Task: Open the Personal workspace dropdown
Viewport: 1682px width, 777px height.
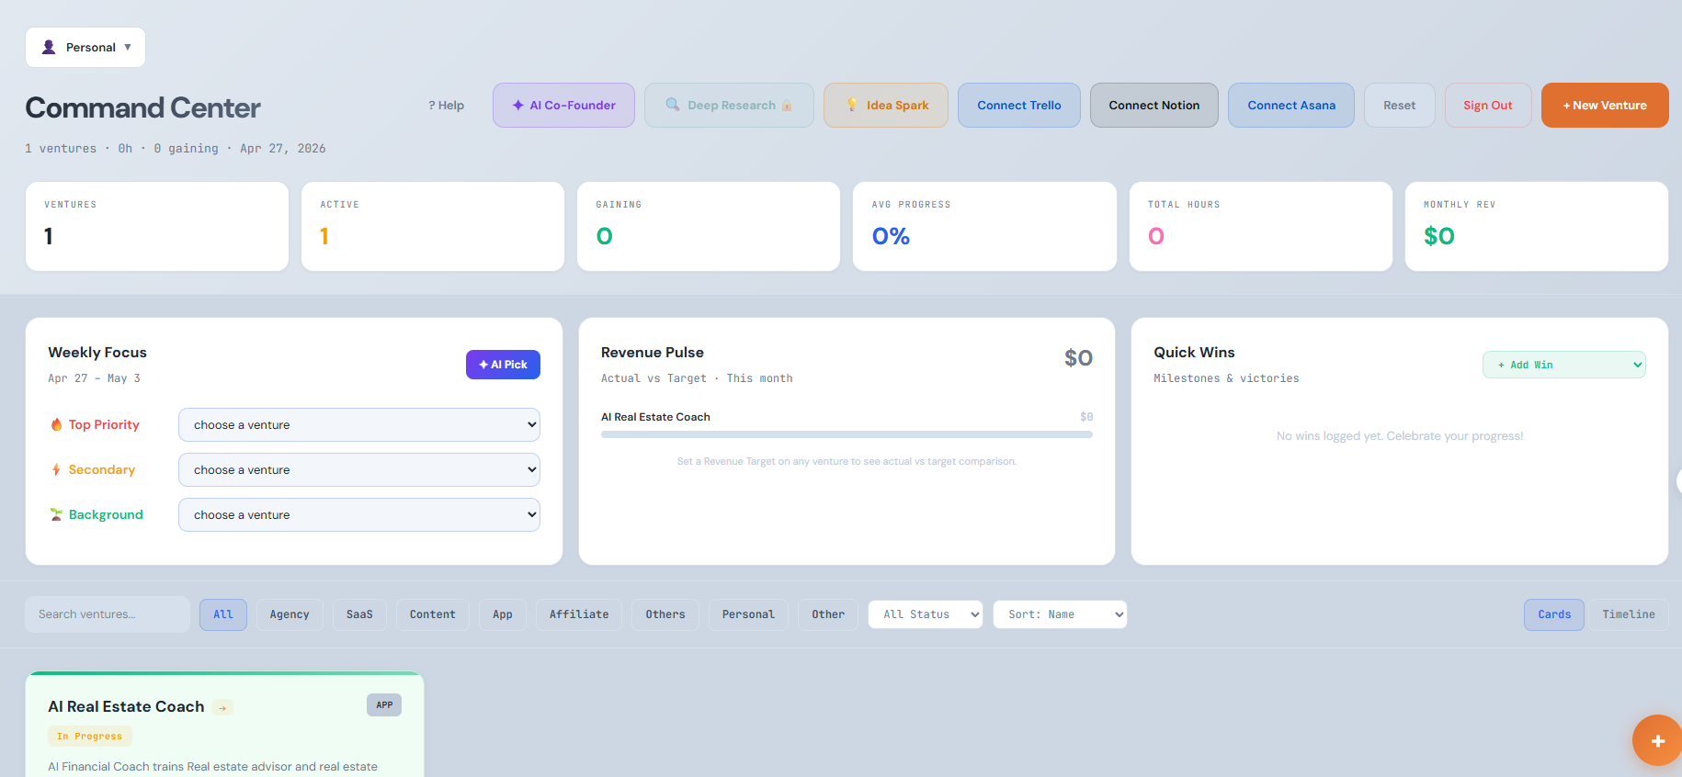Action: pos(85,47)
